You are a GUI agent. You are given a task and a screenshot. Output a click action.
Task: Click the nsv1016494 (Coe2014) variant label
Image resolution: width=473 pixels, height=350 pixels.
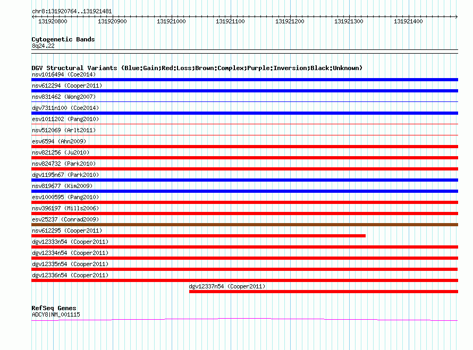[x=64, y=74]
